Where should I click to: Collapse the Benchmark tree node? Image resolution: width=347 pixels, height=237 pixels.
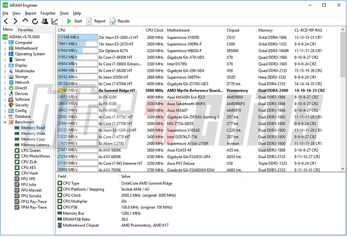pos(5,122)
